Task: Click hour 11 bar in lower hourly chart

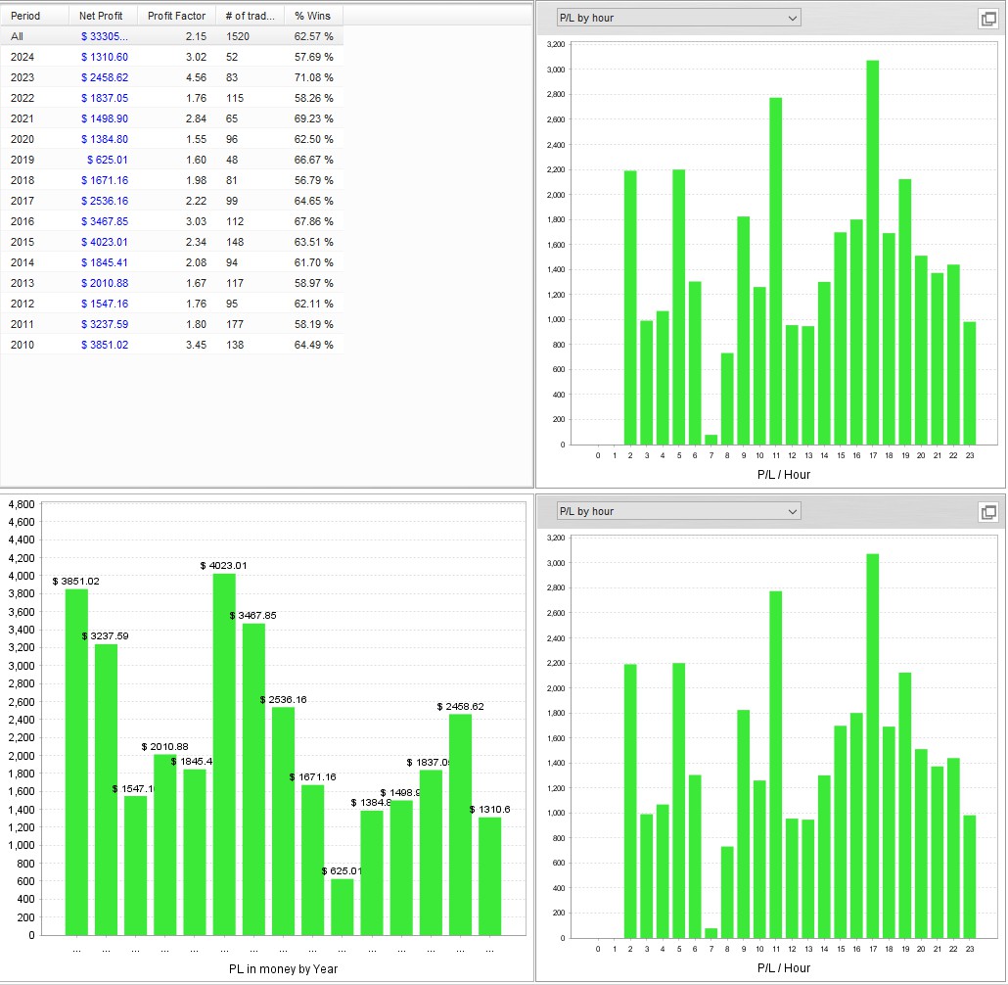Action: point(775,765)
